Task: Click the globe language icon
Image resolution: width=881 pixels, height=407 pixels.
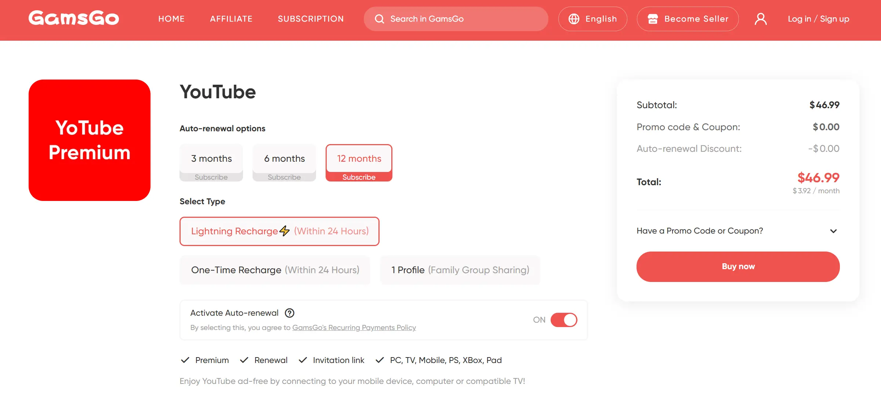Action: (x=574, y=19)
